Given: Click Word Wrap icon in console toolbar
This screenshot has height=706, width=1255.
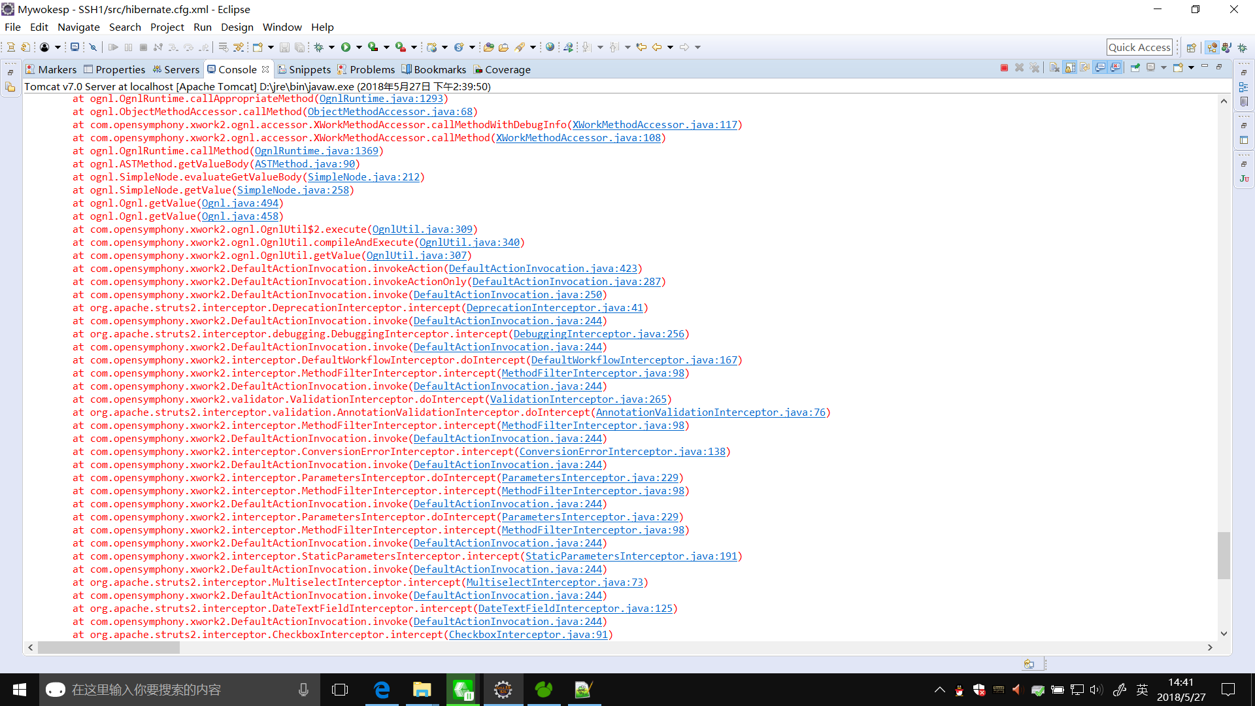Looking at the screenshot, I should point(1085,68).
